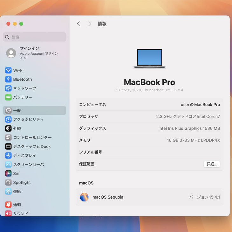Open the 外観 appearance icon

(x=8, y=128)
